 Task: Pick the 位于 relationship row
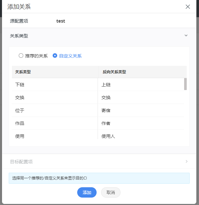98,110
